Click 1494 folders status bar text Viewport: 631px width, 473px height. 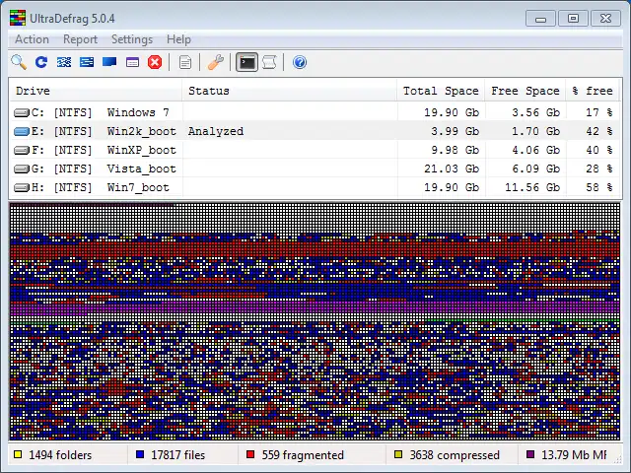tap(60, 455)
